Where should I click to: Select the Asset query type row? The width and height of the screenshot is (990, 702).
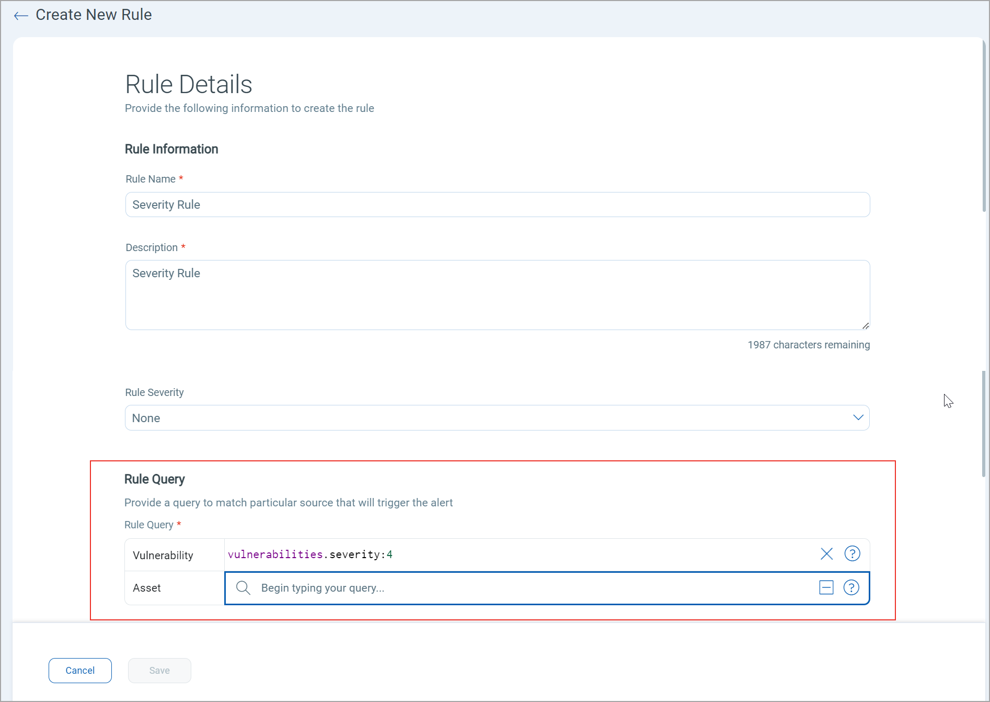point(175,588)
